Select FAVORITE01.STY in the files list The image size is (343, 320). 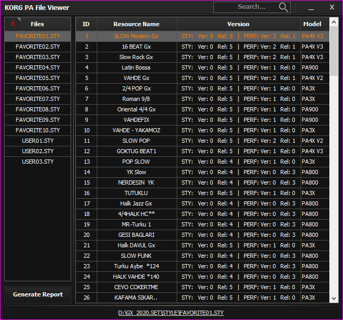[38, 36]
